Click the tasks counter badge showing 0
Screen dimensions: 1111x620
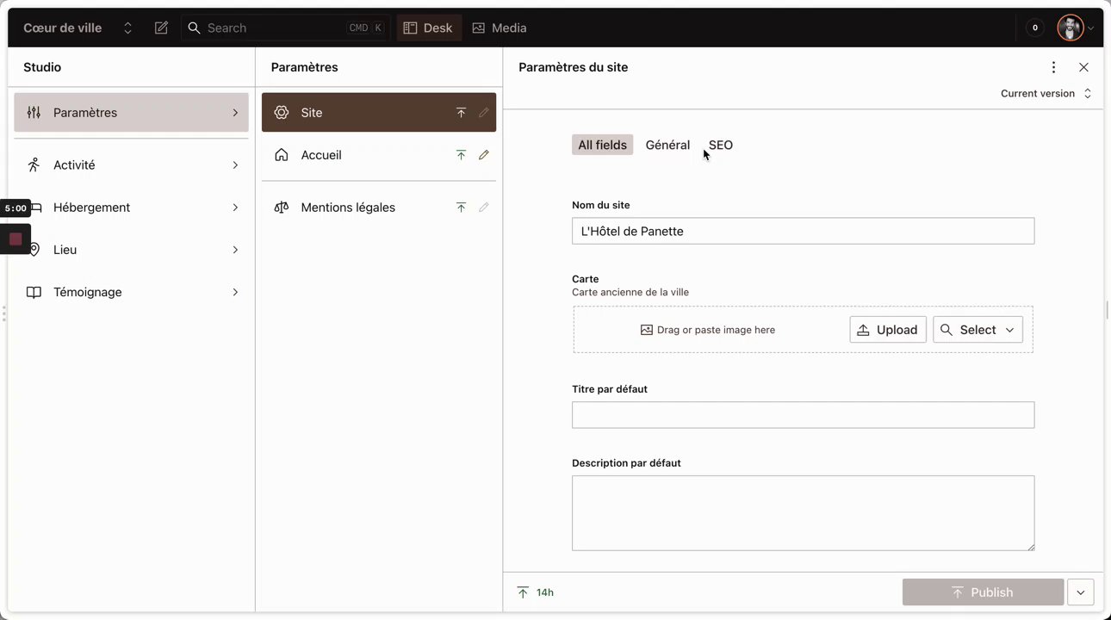coord(1035,28)
